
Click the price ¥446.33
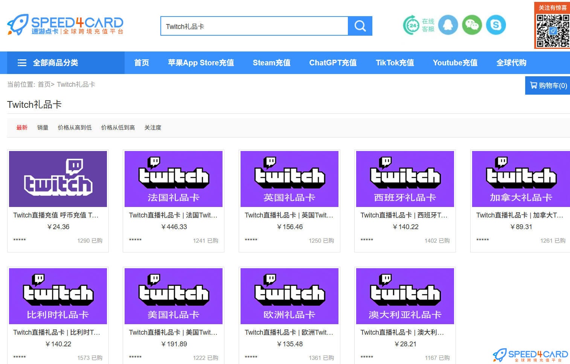click(x=174, y=227)
